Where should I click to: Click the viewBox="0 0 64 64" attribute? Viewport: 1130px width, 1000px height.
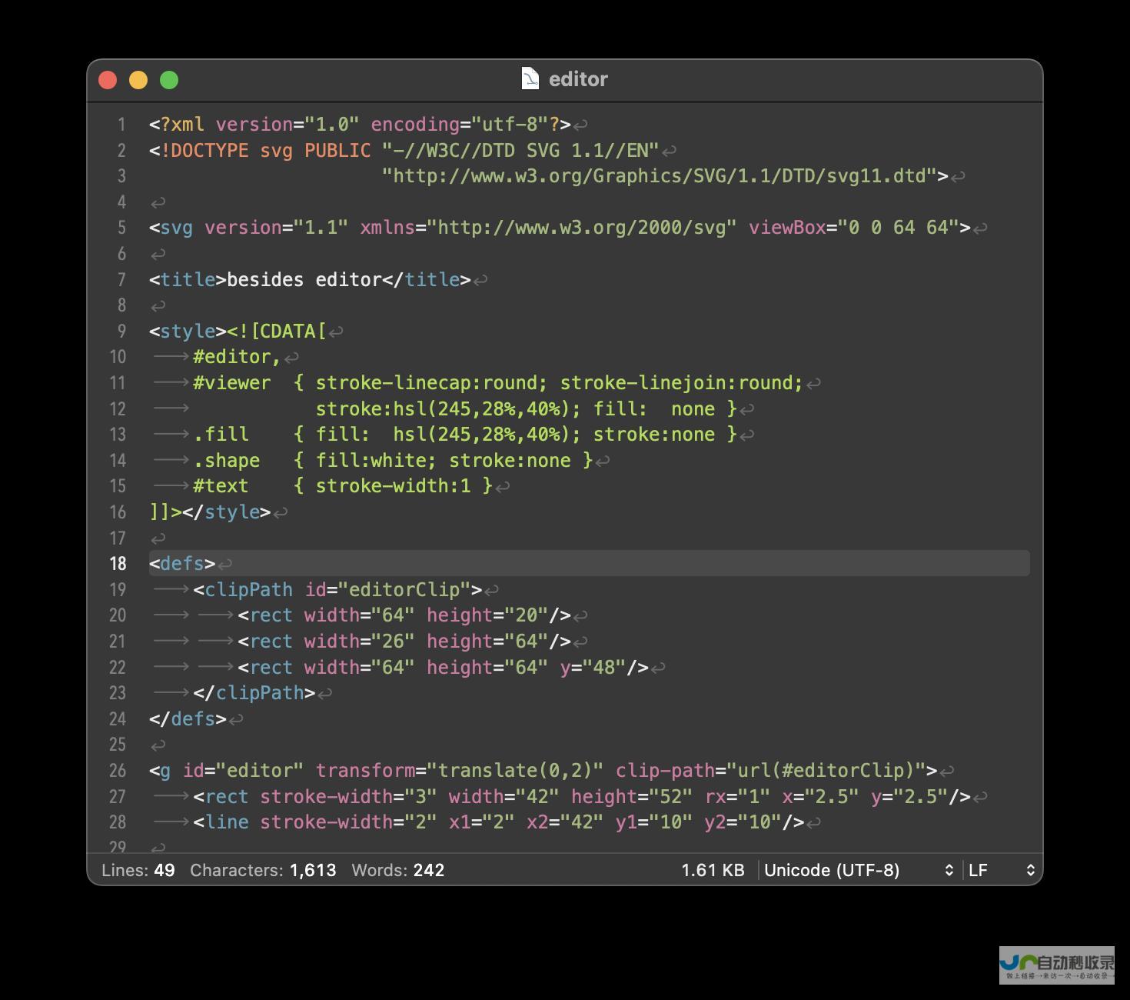pos(854,228)
